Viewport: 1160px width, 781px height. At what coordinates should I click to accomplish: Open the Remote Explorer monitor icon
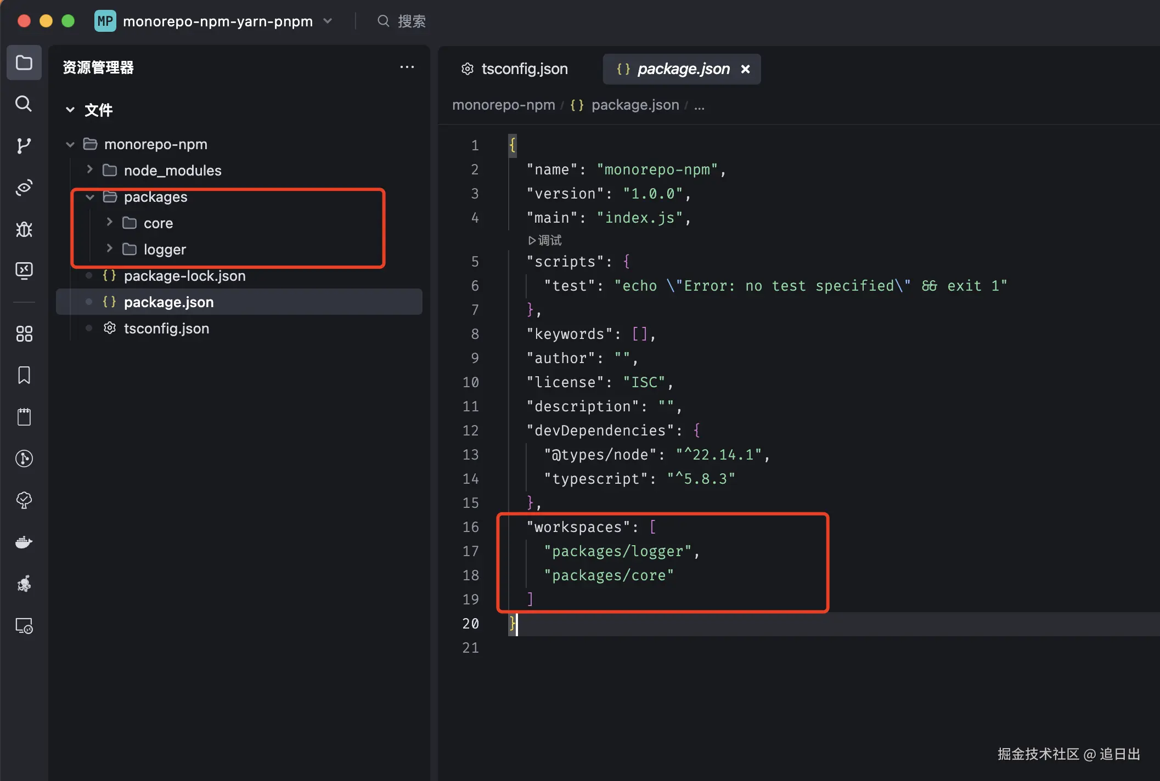point(24,626)
